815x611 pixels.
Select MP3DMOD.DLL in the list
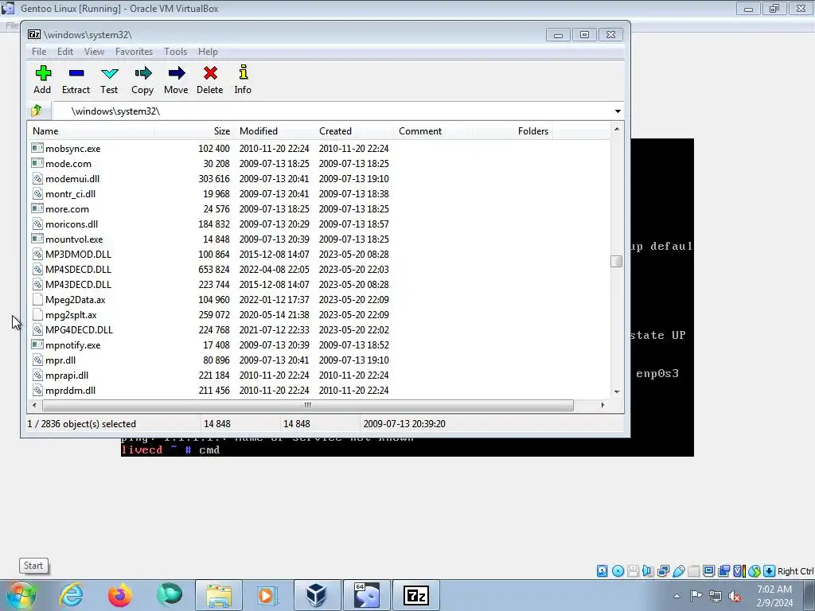pyautogui.click(x=78, y=254)
